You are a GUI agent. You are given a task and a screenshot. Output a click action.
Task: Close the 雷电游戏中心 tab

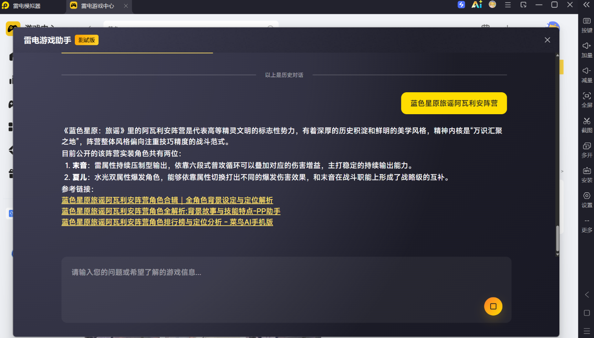click(x=125, y=6)
